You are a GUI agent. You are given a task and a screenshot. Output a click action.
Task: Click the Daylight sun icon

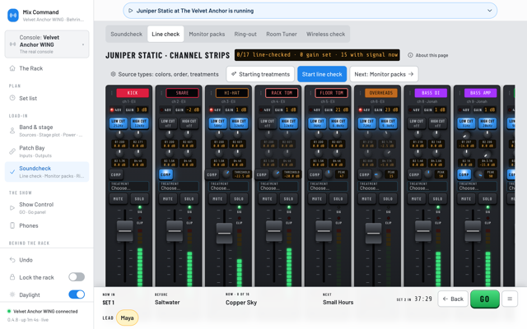click(x=12, y=294)
